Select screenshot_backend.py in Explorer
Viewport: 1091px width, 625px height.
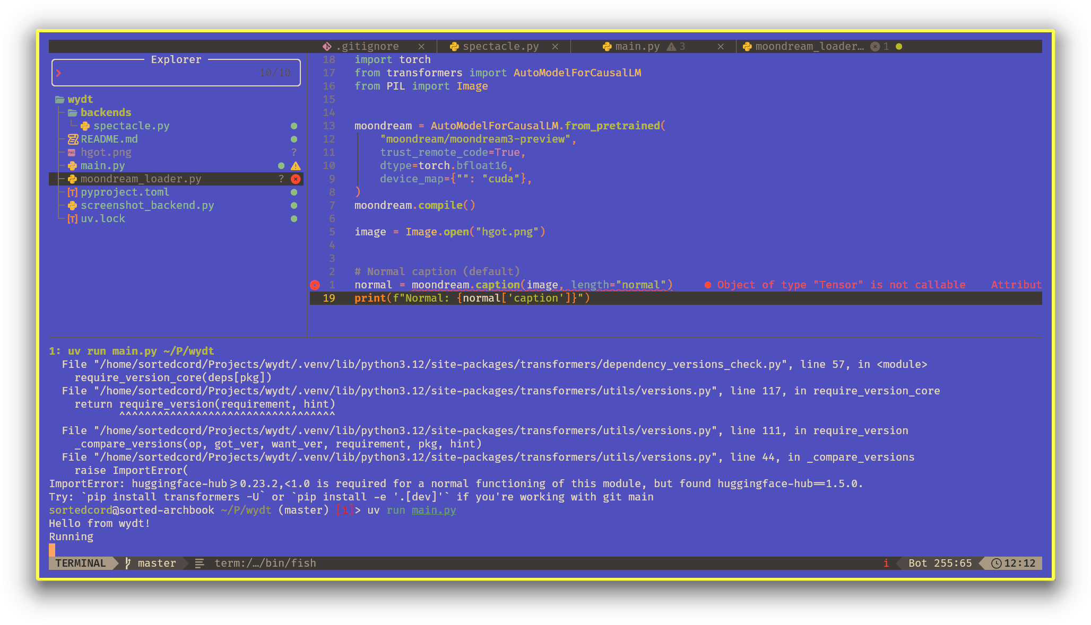point(147,206)
